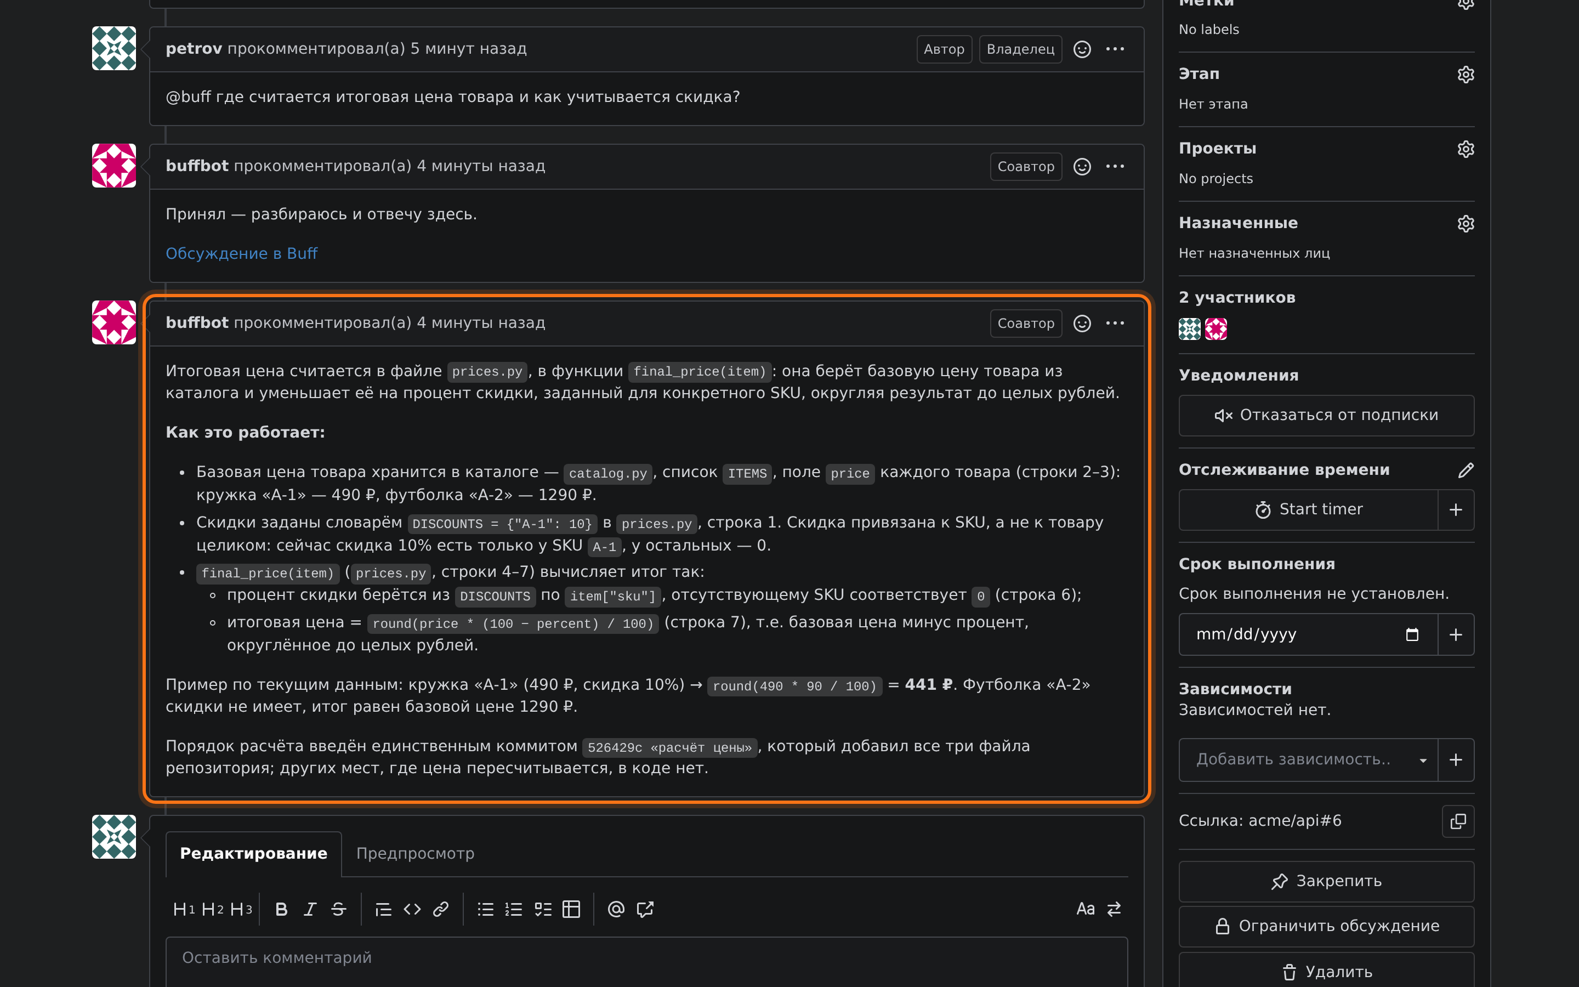Add issue reference from editor toolbar

tap(645, 909)
